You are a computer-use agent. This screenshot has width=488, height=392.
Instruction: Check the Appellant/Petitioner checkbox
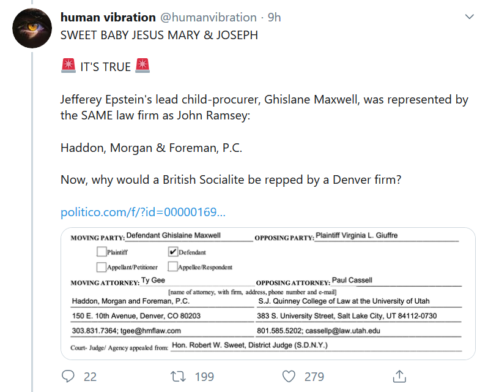[x=102, y=267]
